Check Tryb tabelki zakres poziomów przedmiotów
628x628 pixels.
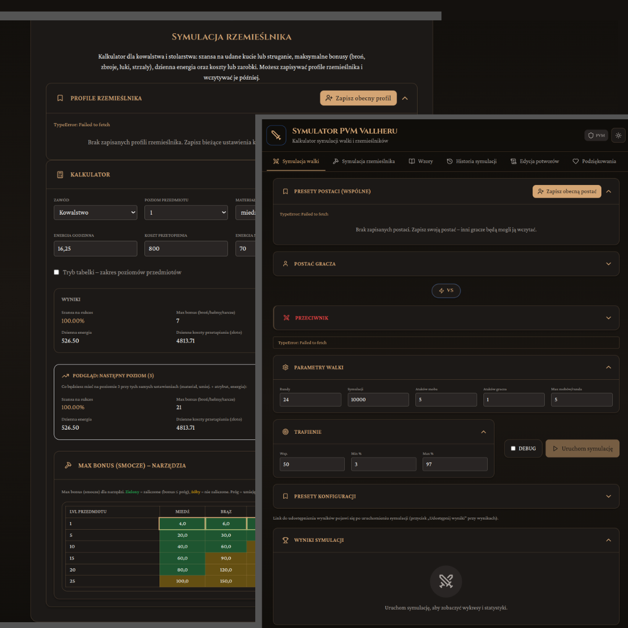56,272
